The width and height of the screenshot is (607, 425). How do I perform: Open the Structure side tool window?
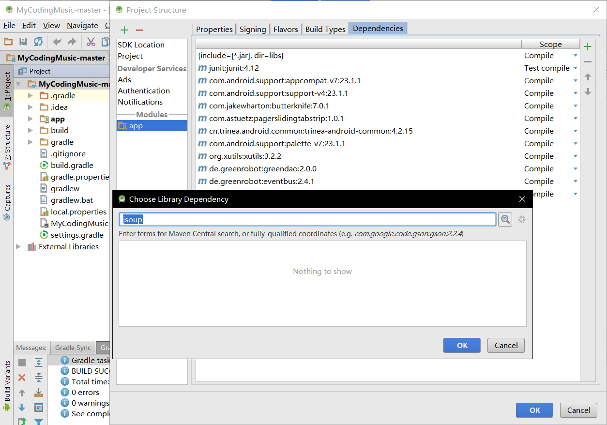7,147
